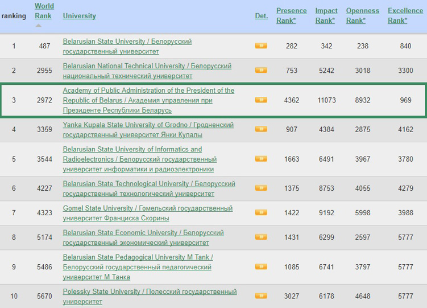Click openness rank value 238
Image resolution: width=427 pixels, height=308 pixels.
[x=362, y=46]
